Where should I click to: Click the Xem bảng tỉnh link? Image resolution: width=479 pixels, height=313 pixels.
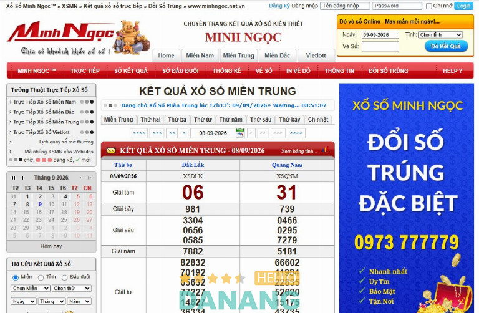point(299,151)
